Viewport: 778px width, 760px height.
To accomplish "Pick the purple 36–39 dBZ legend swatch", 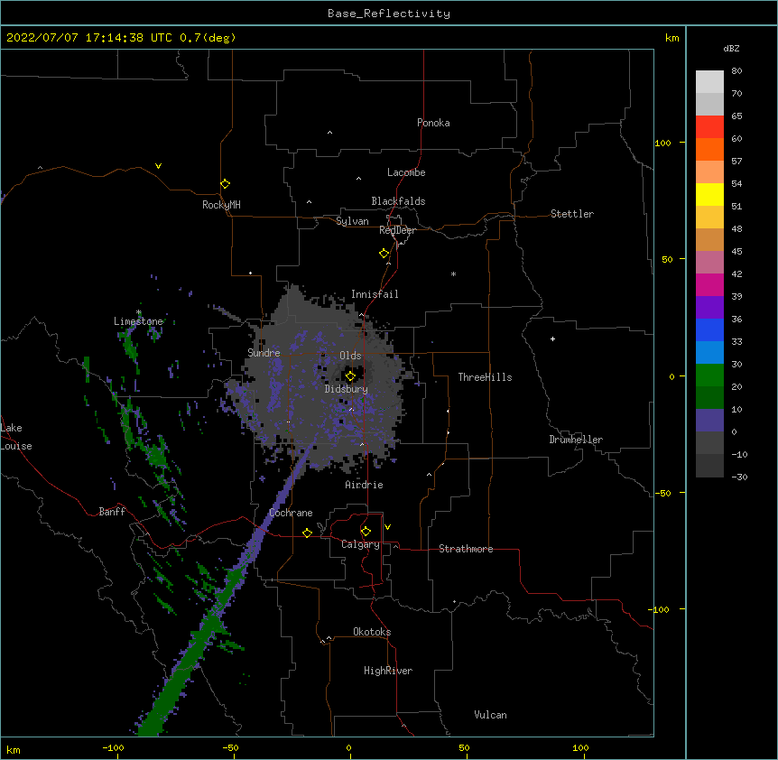I will pos(709,308).
